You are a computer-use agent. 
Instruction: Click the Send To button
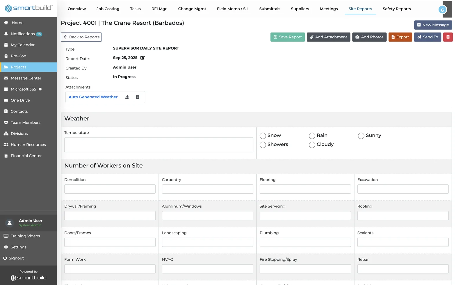pyautogui.click(x=427, y=37)
